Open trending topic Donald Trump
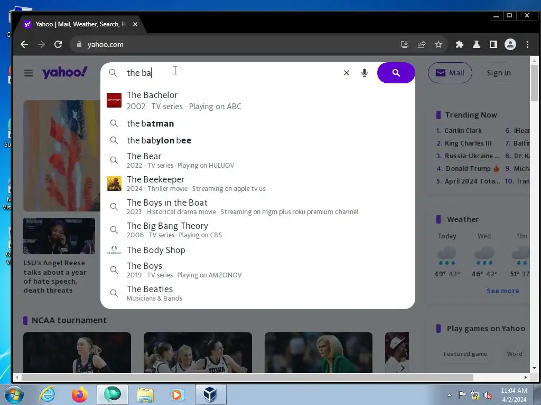This screenshot has height=405, width=541. (468, 168)
